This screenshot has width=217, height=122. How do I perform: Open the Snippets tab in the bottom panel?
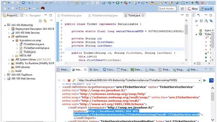point(151,70)
